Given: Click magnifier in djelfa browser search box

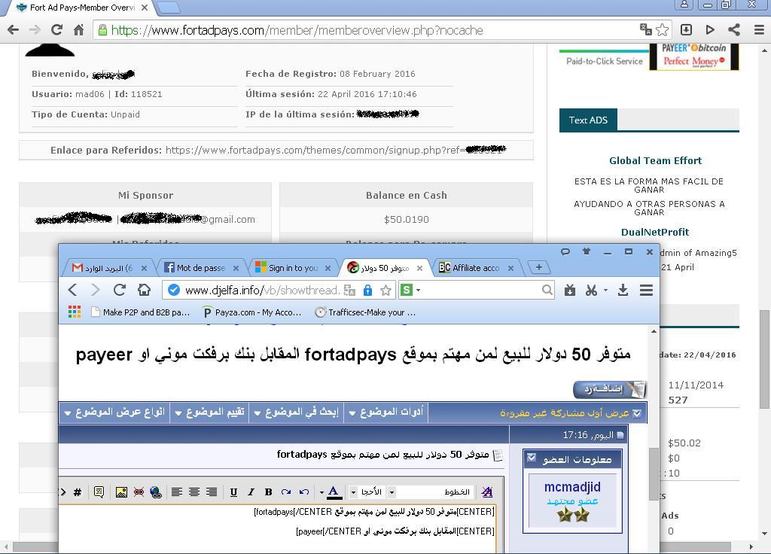Looking at the screenshot, I should [547, 290].
